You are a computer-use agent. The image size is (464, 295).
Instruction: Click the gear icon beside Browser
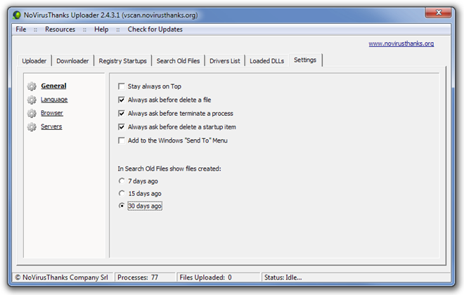tap(32, 113)
